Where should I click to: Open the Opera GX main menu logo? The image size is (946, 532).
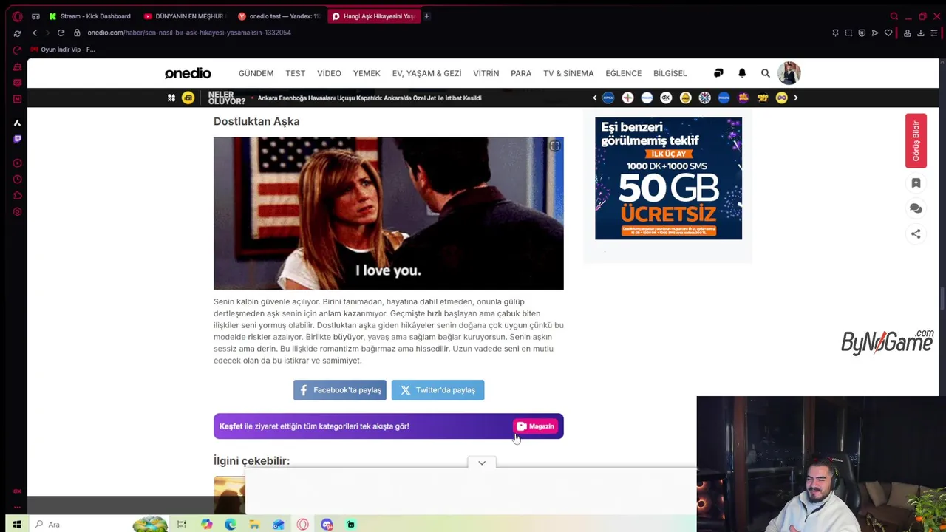(17, 16)
